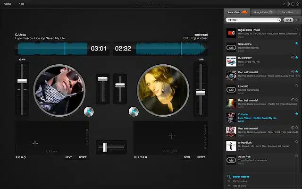Open the About menu
The width and height of the screenshot is (302, 189).
8,4
